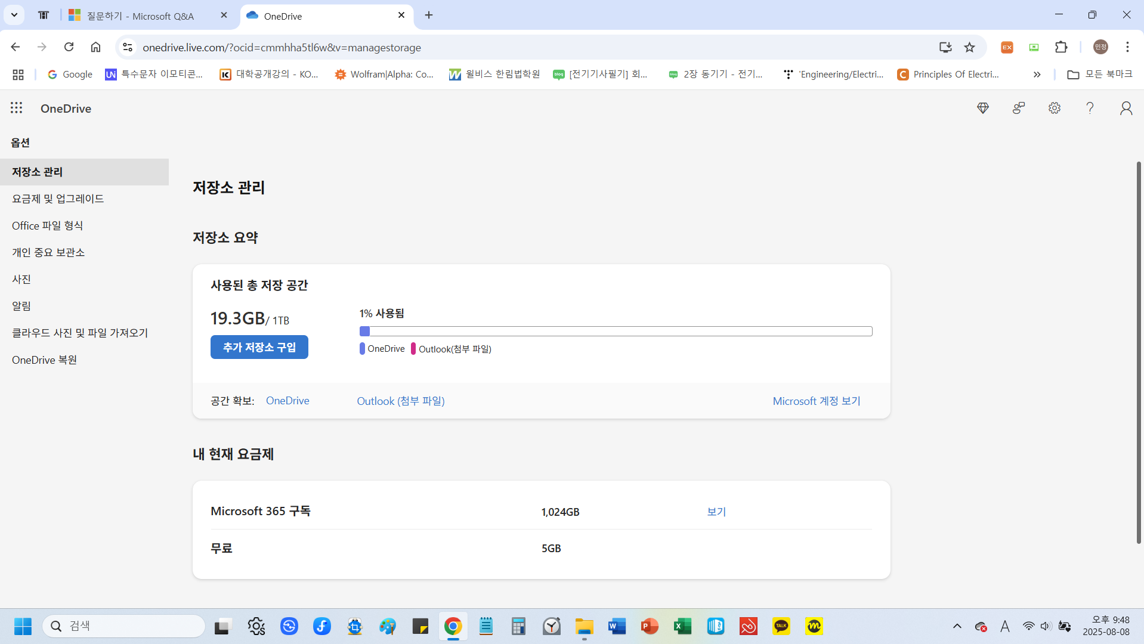
Task: Open Windows Settings from the taskbar
Action: click(256, 626)
